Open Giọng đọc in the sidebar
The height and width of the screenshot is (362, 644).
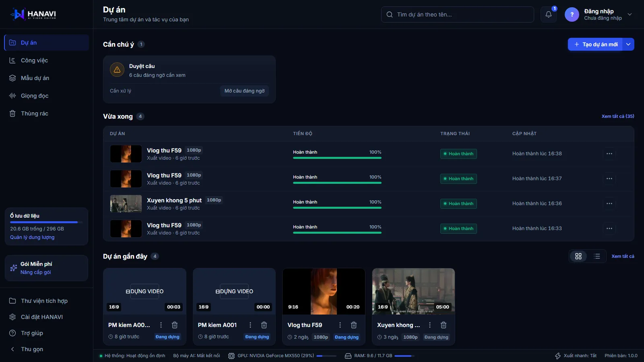pos(47,96)
